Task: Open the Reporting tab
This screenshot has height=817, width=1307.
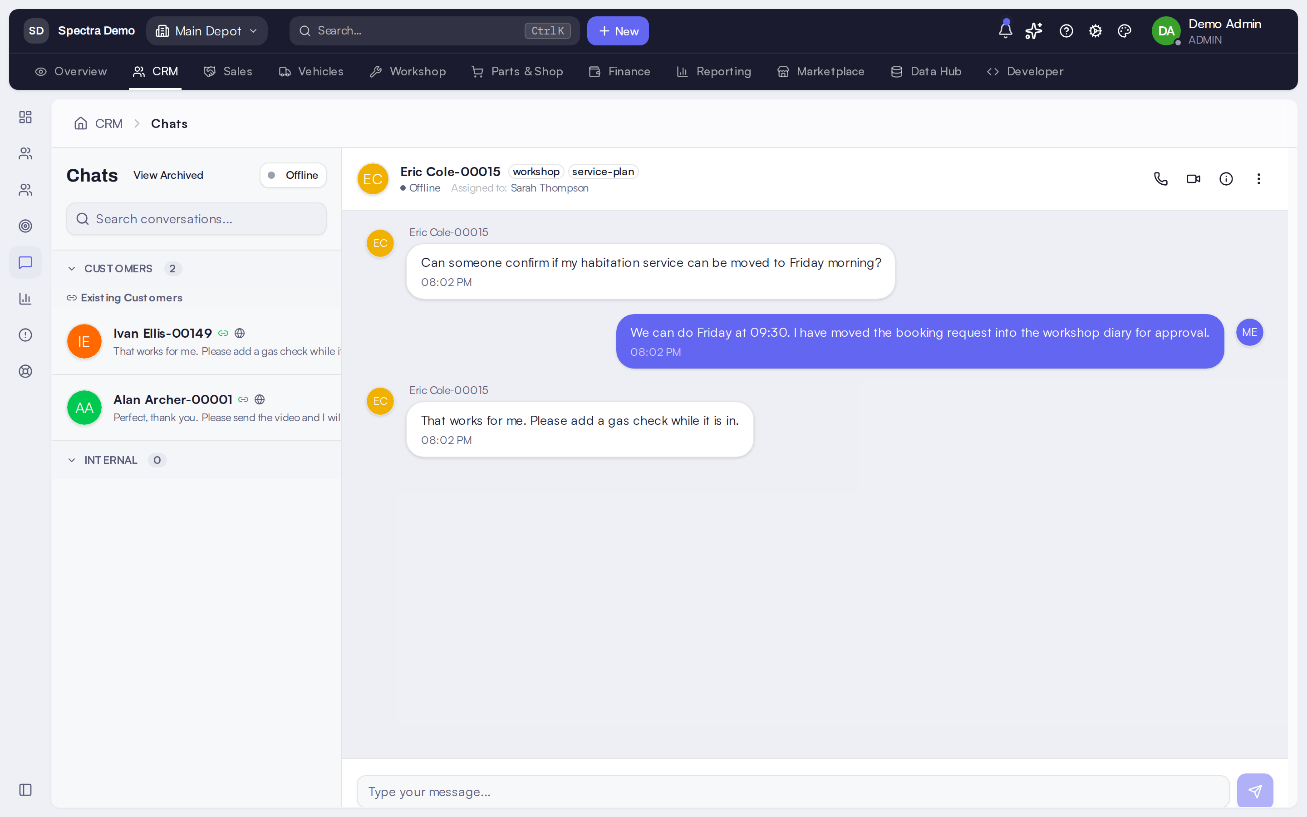Action: point(713,71)
